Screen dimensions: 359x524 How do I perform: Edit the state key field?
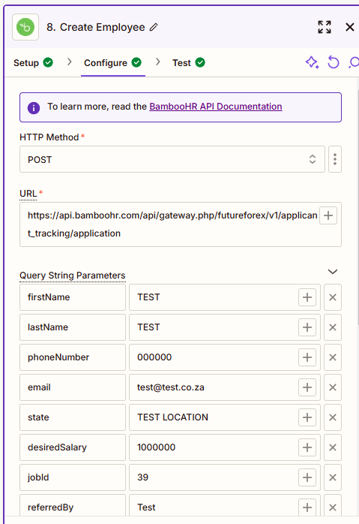[73, 417]
